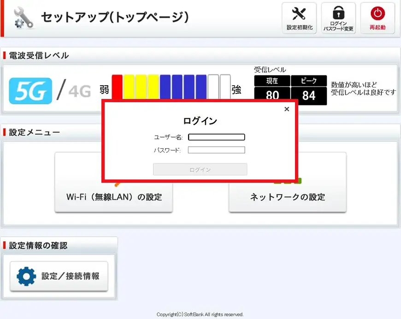
Task: Click the 電波受信レベル section heading
Action: 39,55
